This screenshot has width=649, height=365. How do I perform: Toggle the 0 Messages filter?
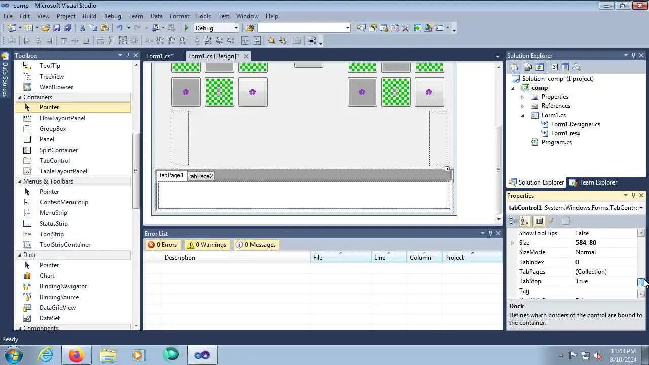click(x=256, y=245)
